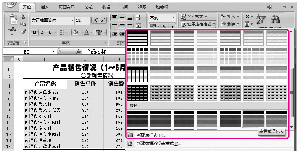Increase font size with the grow-font A
299x152 pixels.
(95, 20)
